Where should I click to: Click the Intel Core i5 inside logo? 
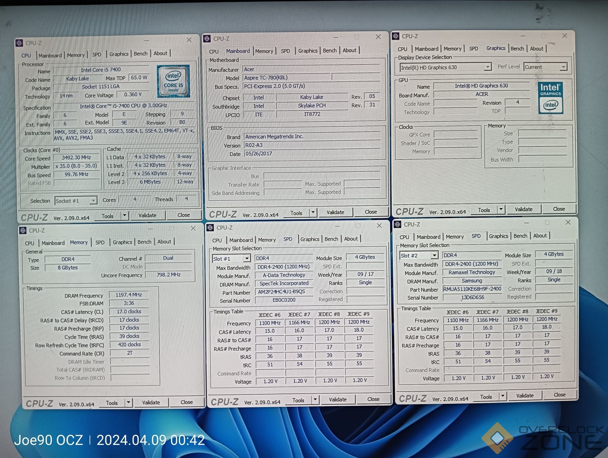173,81
